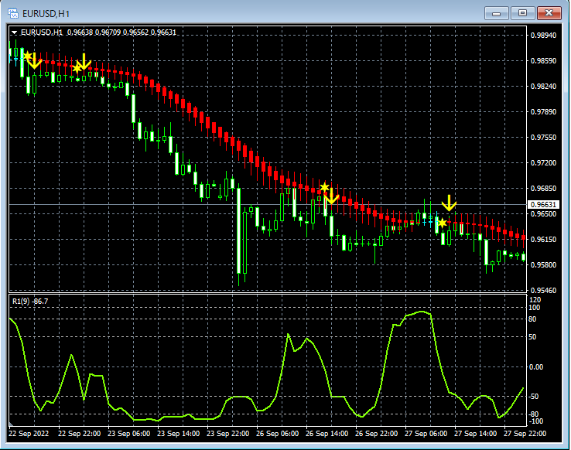Click the 0.97550 price scale label
Screen dimensions: 571x450
[543, 137]
